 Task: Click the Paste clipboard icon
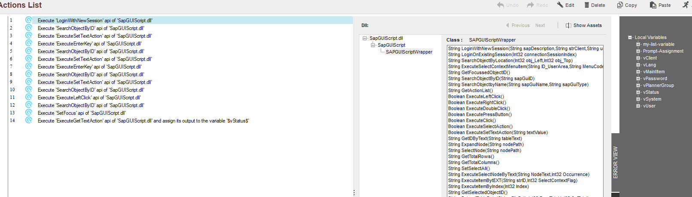click(x=653, y=5)
